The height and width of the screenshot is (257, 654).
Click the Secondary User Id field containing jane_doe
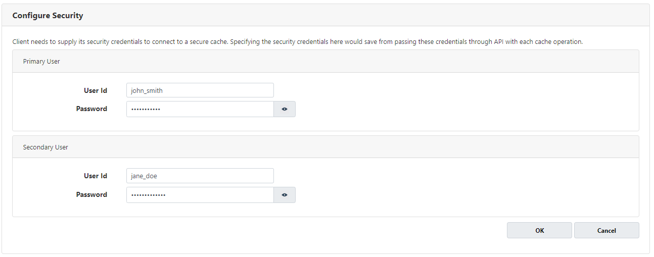pyautogui.click(x=200, y=176)
